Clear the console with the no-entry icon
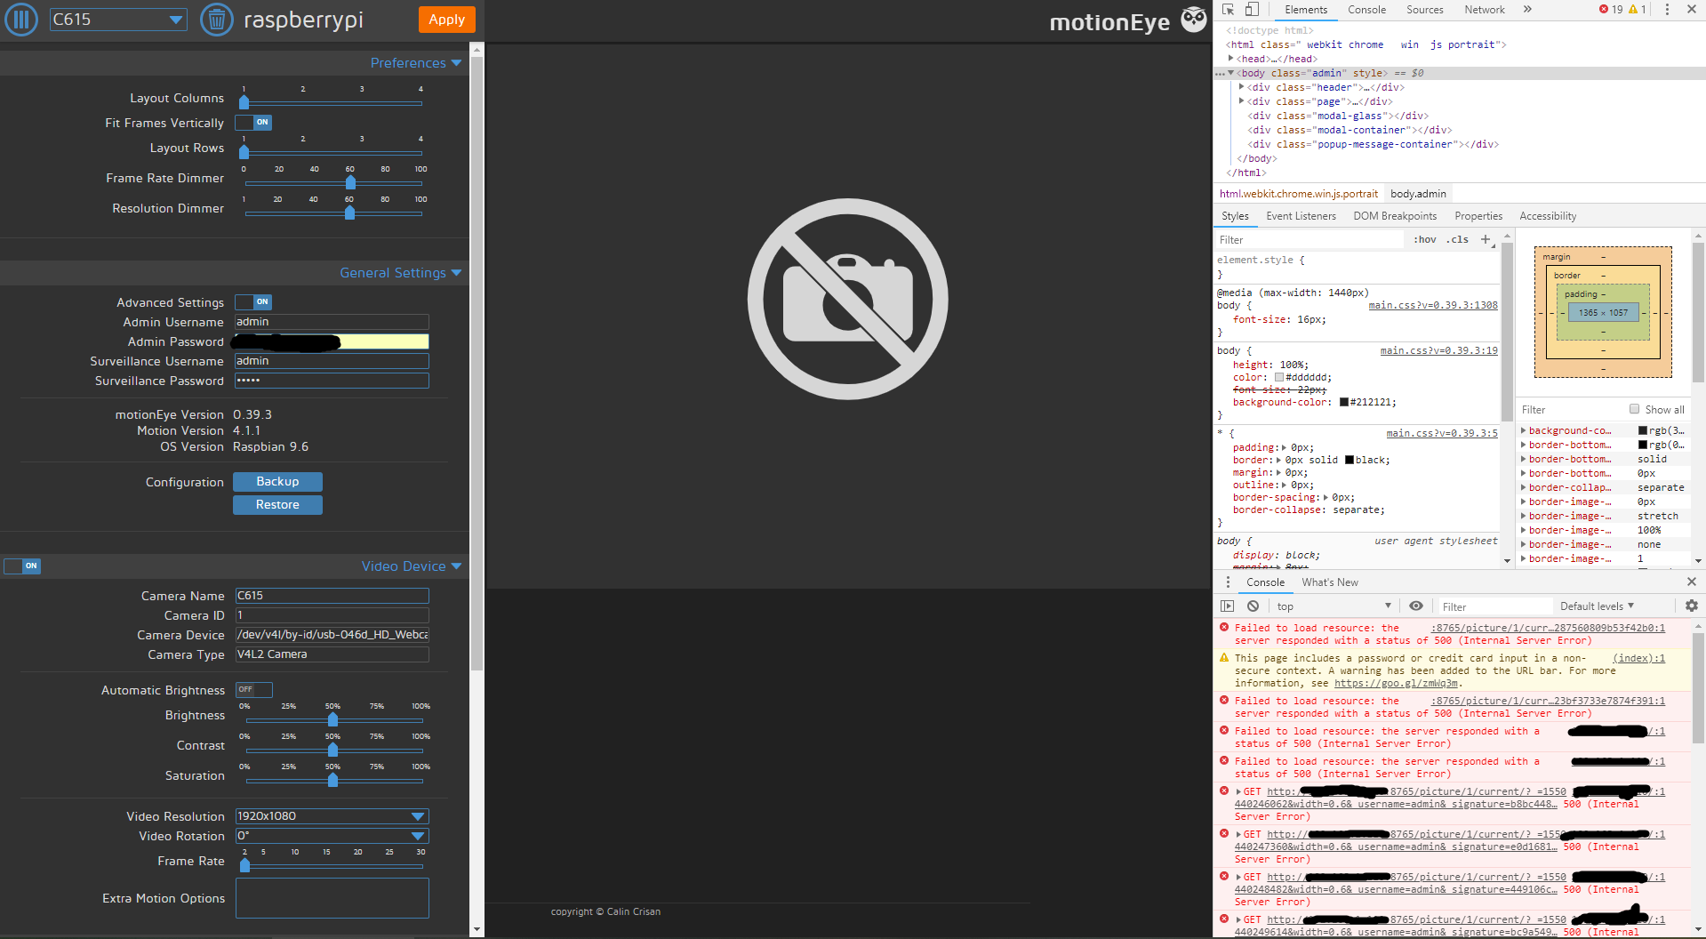 pos(1253,606)
